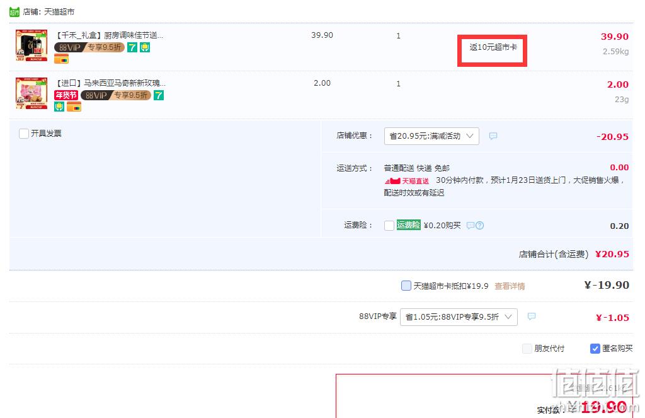Click the comment icon beside 88VIP dropdown

[532, 316]
